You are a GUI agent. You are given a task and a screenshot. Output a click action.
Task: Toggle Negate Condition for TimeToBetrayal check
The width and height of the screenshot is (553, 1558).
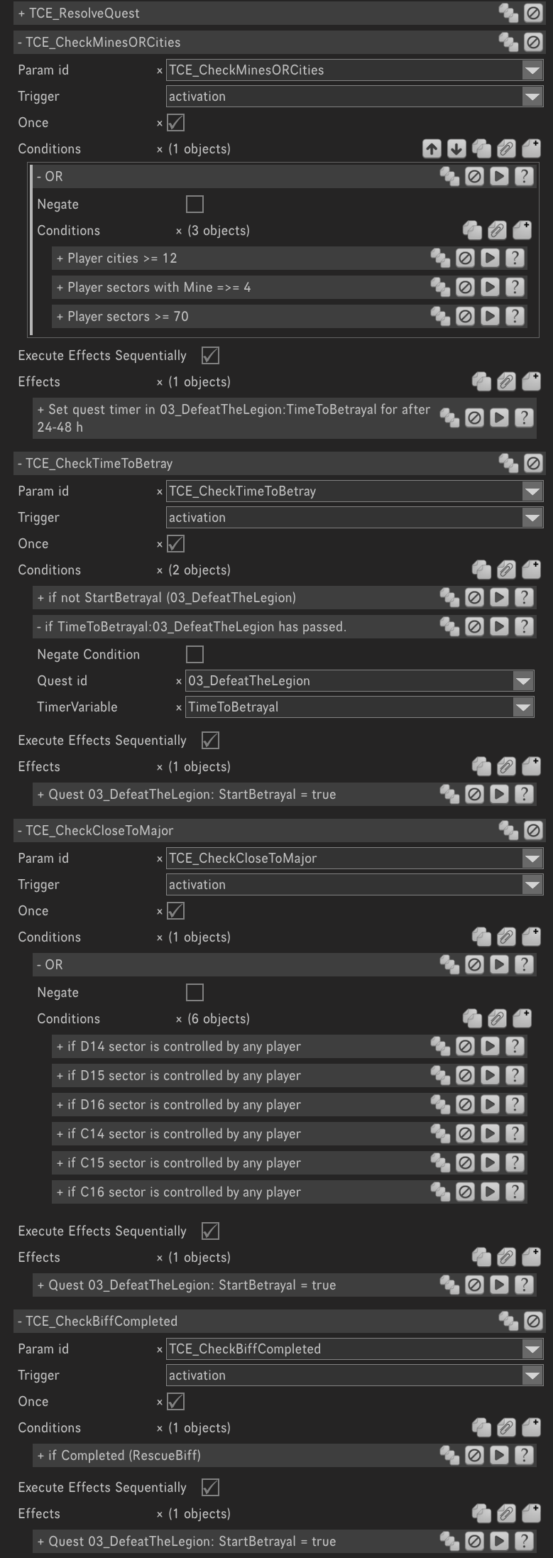[195, 654]
